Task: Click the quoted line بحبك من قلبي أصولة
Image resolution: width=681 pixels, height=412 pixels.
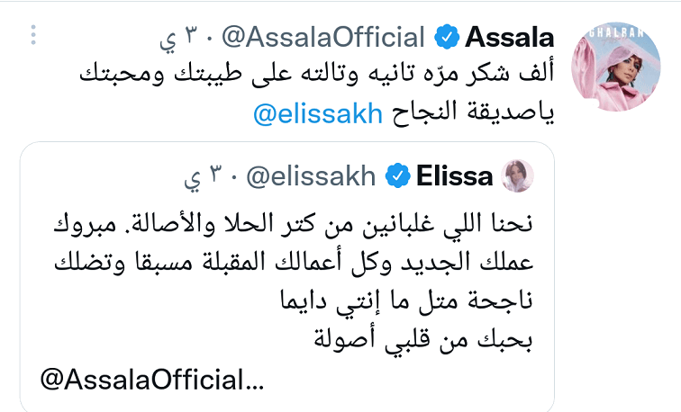Action: tap(423, 339)
